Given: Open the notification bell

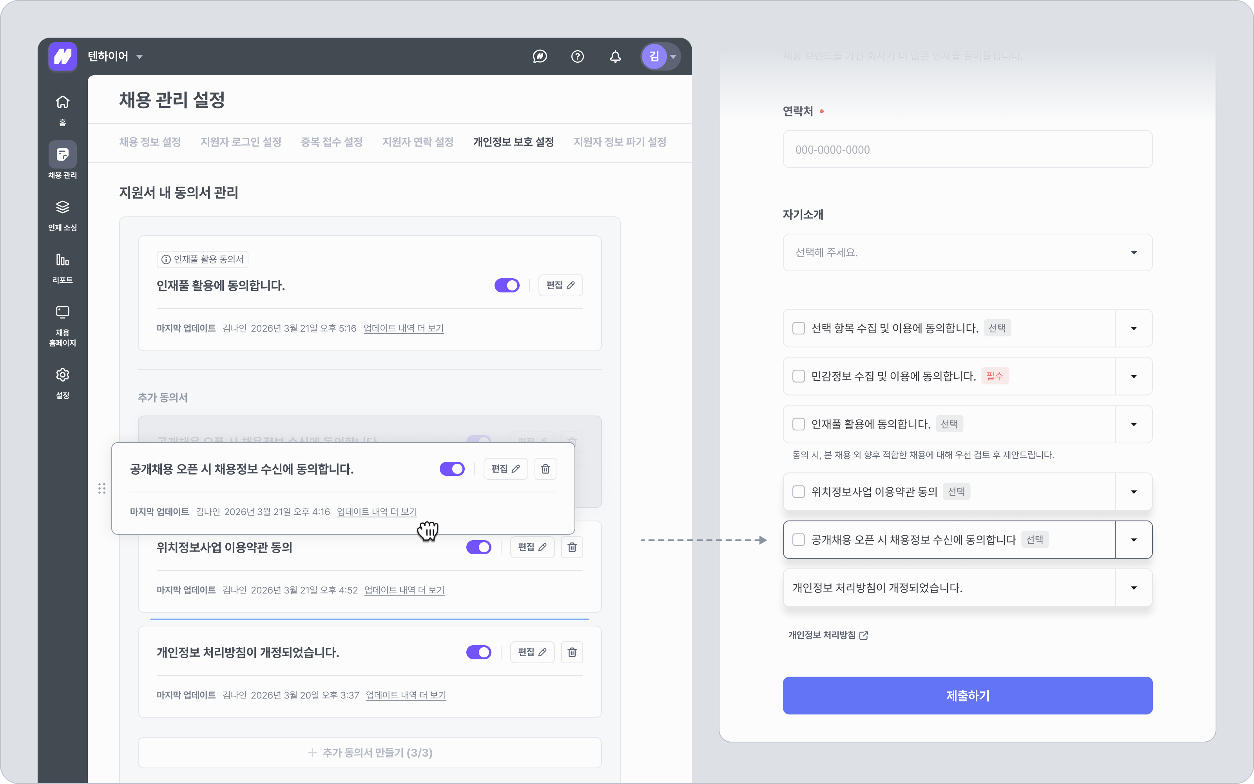Looking at the screenshot, I should (x=615, y=56).
